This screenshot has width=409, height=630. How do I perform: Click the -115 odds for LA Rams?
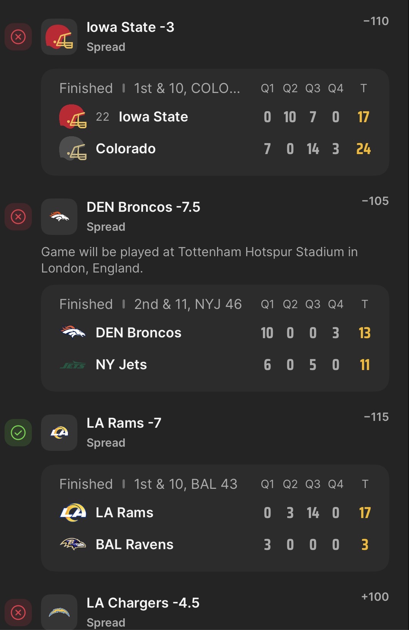click(x=376, y=417)
